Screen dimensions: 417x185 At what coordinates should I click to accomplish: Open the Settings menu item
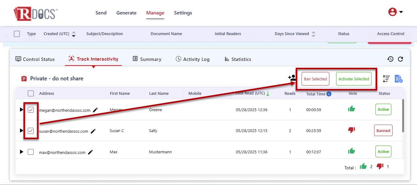(x=183, y=13)
